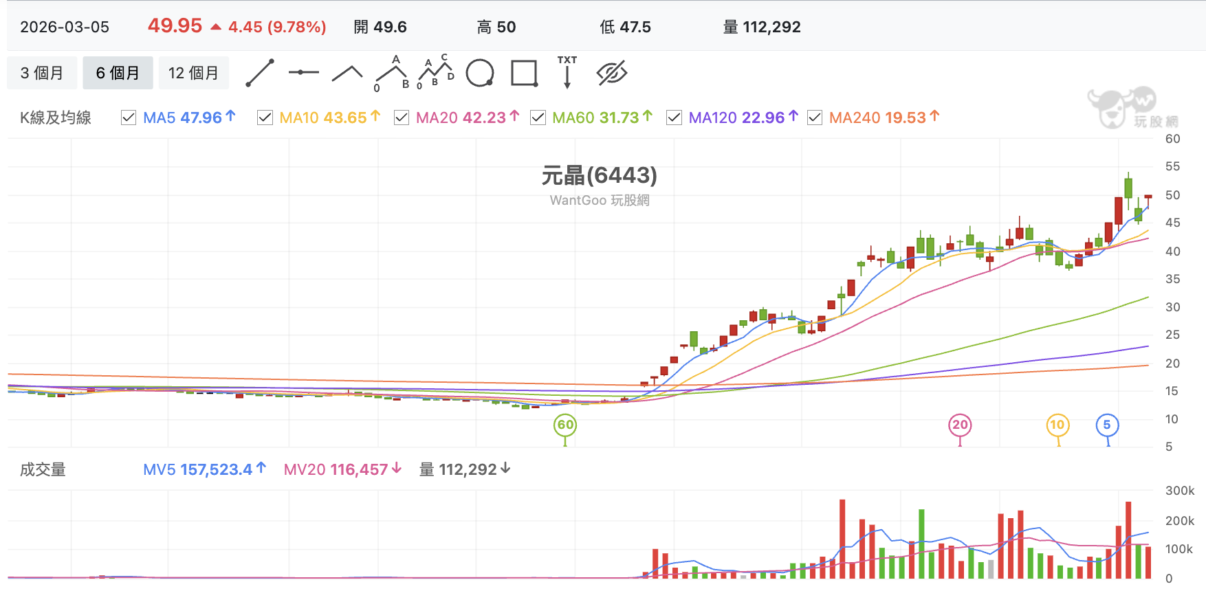Click the MV5 157,523.4 volume average label
Screen dimensions: 1206x591
[204, 469]
